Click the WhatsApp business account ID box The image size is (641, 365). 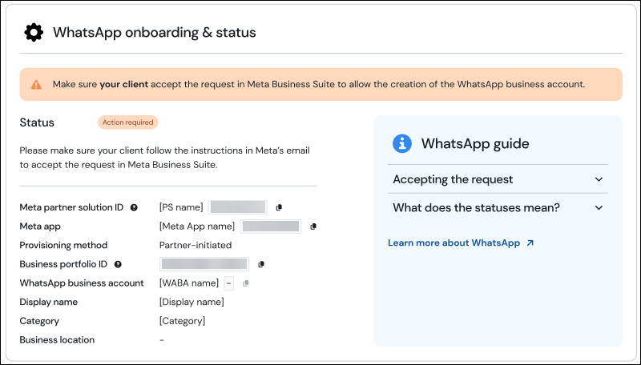point(228,283)
